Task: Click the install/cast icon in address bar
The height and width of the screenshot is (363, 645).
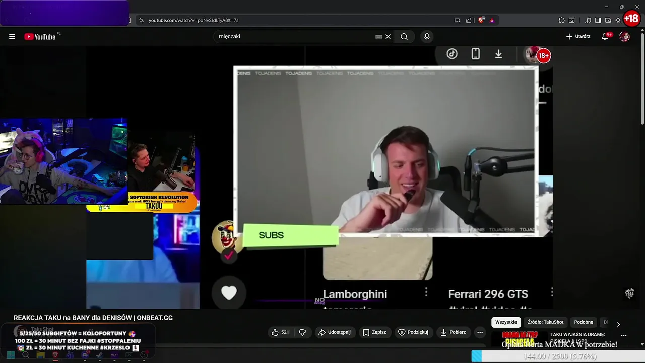Action: pyautogui.click(x=458, y=20)
